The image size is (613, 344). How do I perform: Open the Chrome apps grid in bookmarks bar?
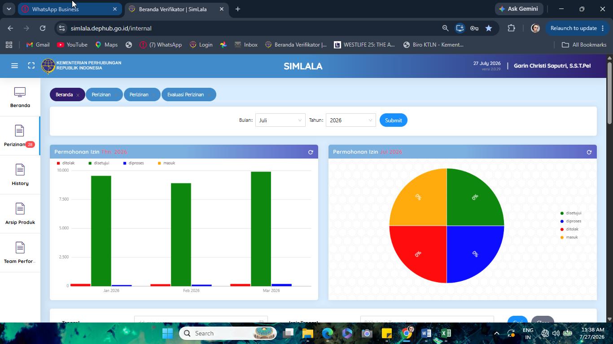point(9,45)
